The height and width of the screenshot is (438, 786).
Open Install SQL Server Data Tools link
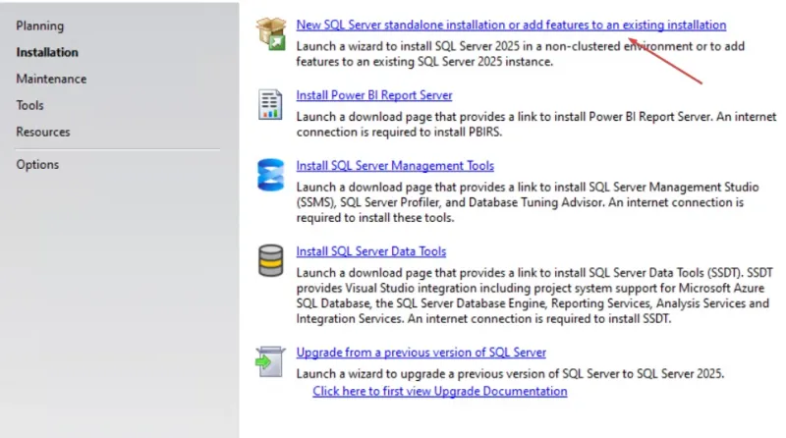370,251
